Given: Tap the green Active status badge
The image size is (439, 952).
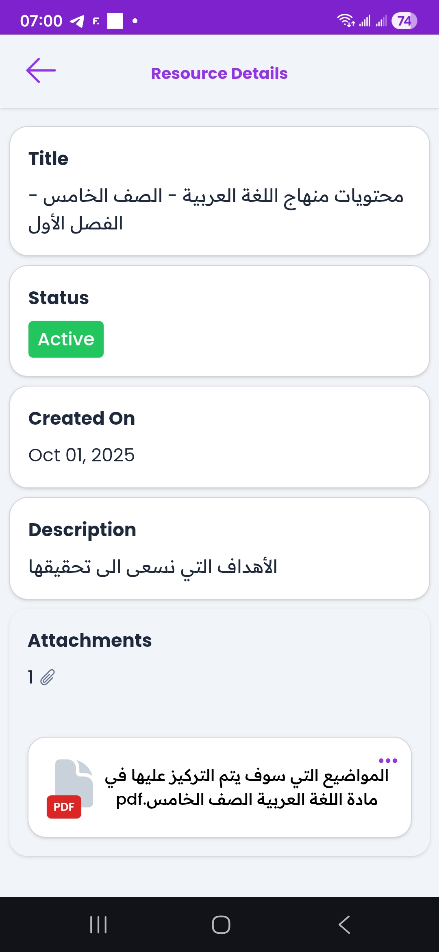Looking at the screenshot, I should coord(66,339).
